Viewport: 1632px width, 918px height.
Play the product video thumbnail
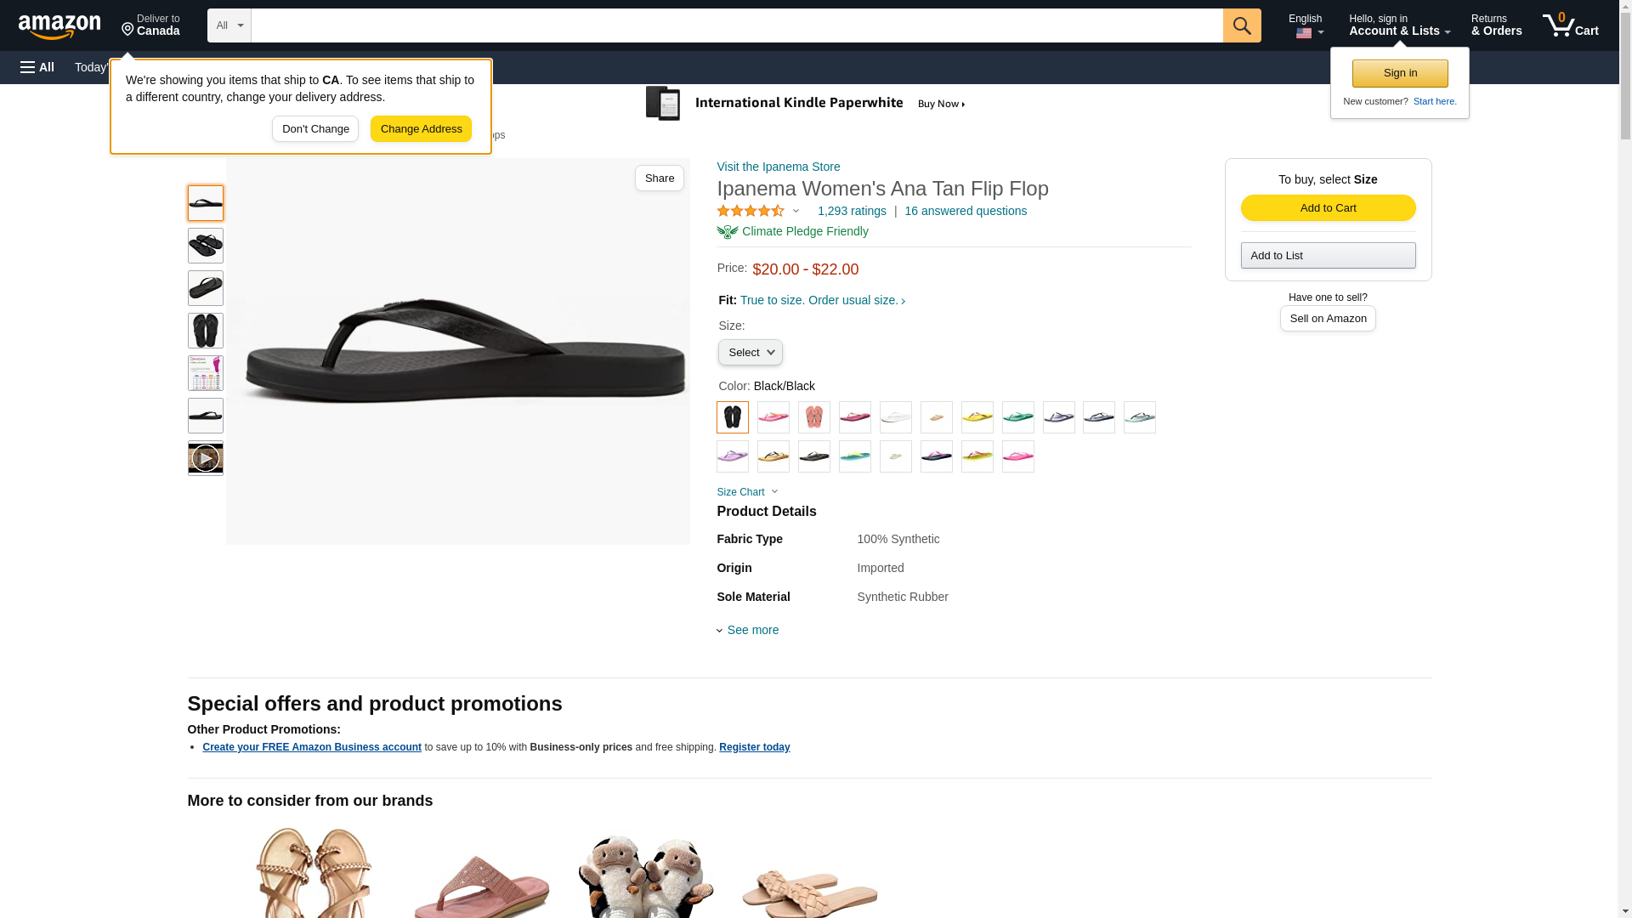point(206,458)
